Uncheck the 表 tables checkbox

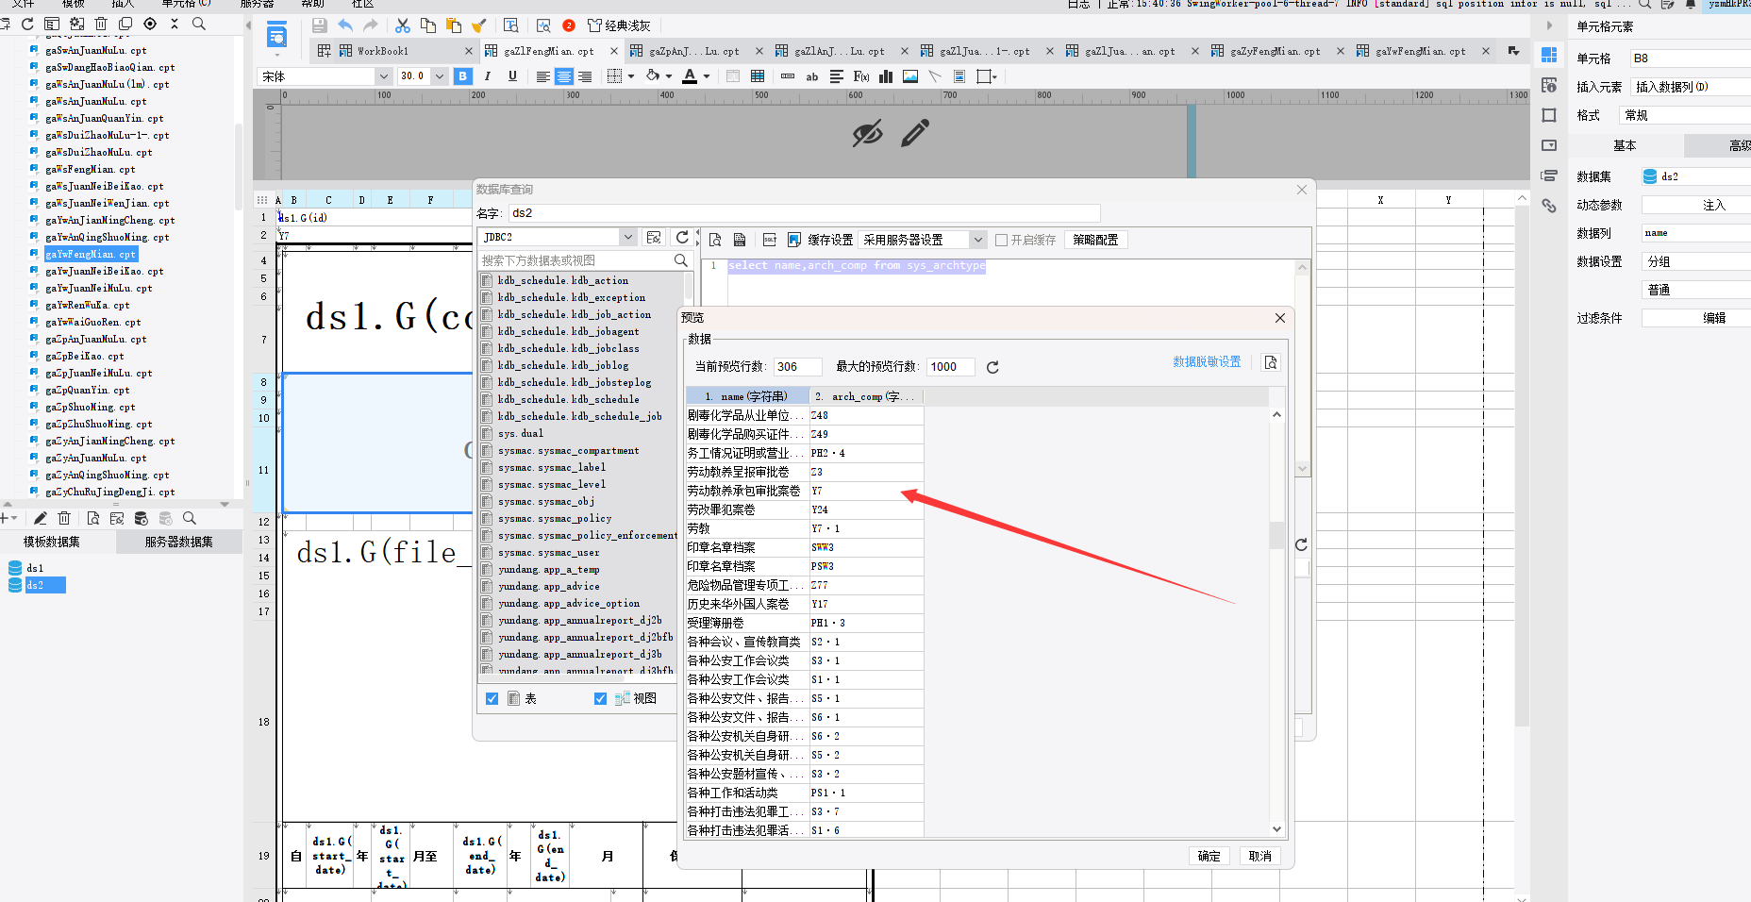tap(492, 698)
